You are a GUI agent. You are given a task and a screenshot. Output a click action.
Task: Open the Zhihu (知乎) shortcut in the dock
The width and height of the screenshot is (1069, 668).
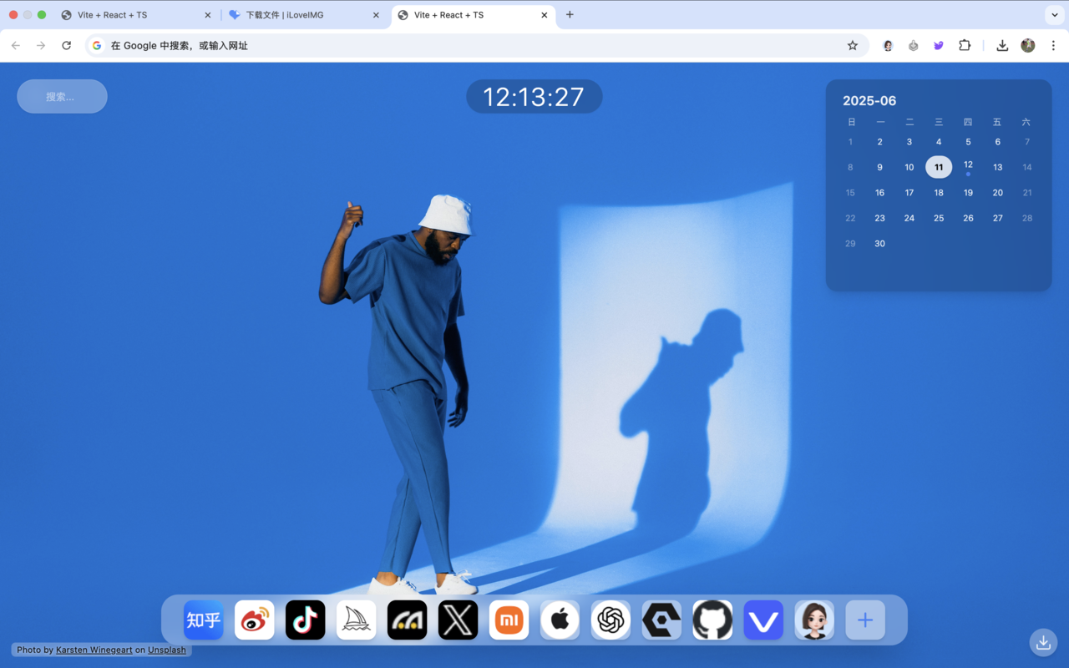click(204, 620)
